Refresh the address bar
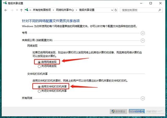The image size is (167, 118). [x=116, y=10]
